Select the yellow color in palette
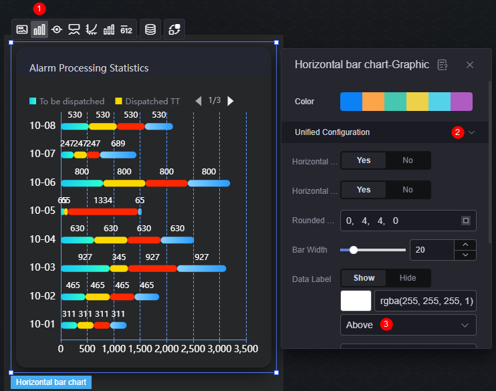496x391 pixels. [418, 102]
